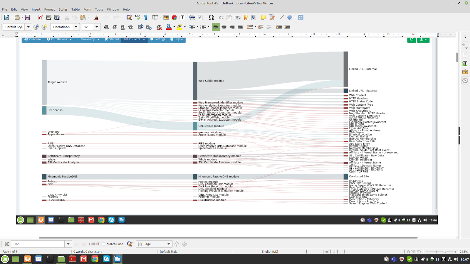Print the document with the printer icon
Viewport: 470px width, 264px height.
[49, 17]
